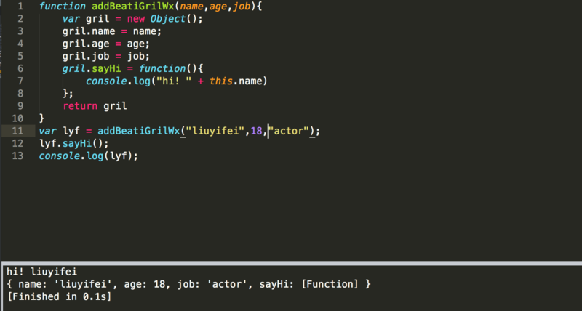This screenshot has height=311, width=582.
Task: Click line number 13 in the gutter
Action: 17,155
